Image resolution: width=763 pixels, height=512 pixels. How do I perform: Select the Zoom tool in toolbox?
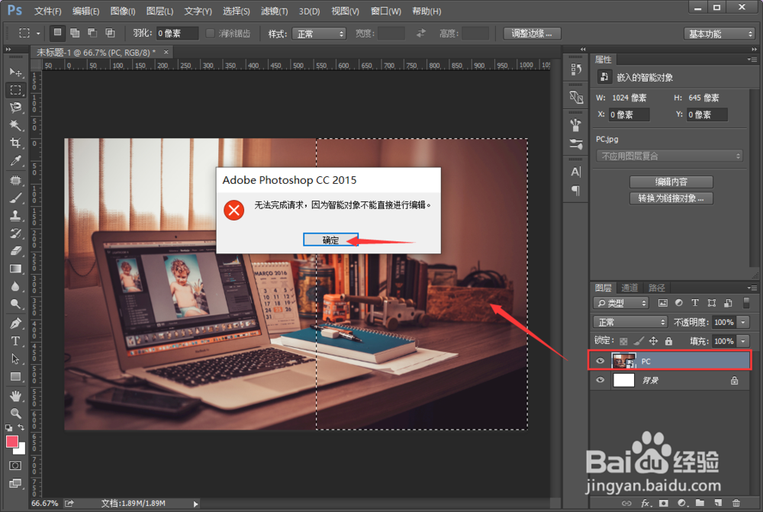click(x=15, y=414)
